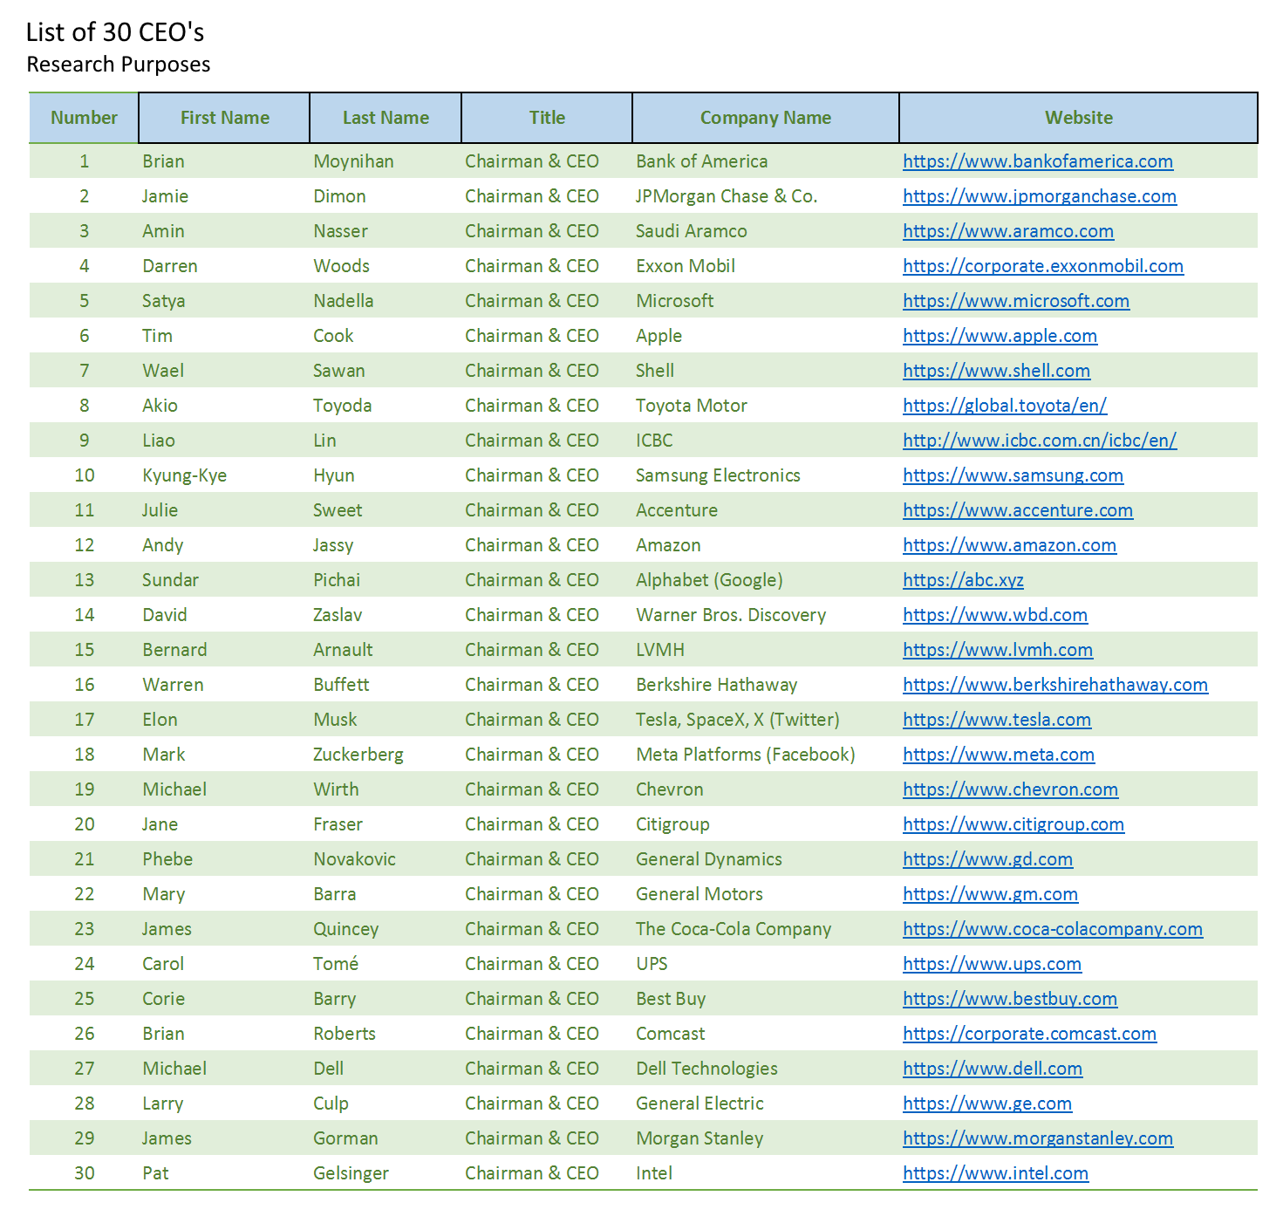The image size is (1283, 1230).
Task: Click the "Jamie" first name cell
Action: click(166, 196)
